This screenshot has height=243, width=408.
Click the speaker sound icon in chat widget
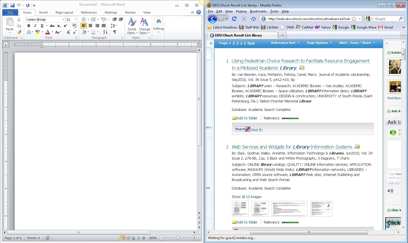[x=390, y=191]
